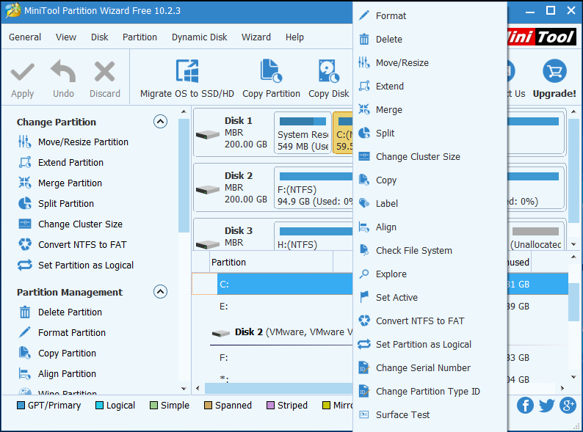Viewport: 583px width, 432px height.
Task: Click the Apply checkmark icon
Action: click(x=22, y=72)
